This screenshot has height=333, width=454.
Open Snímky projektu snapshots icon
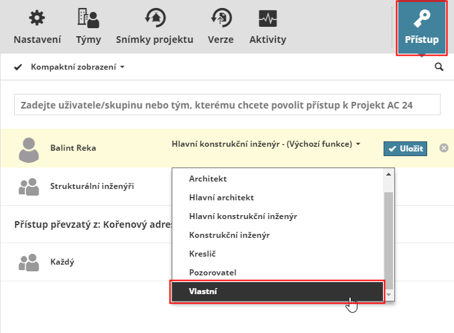pyautogui.click(x=154, y=19)
